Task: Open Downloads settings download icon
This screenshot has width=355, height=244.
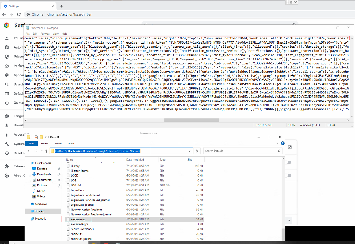Action: point(7,125)
